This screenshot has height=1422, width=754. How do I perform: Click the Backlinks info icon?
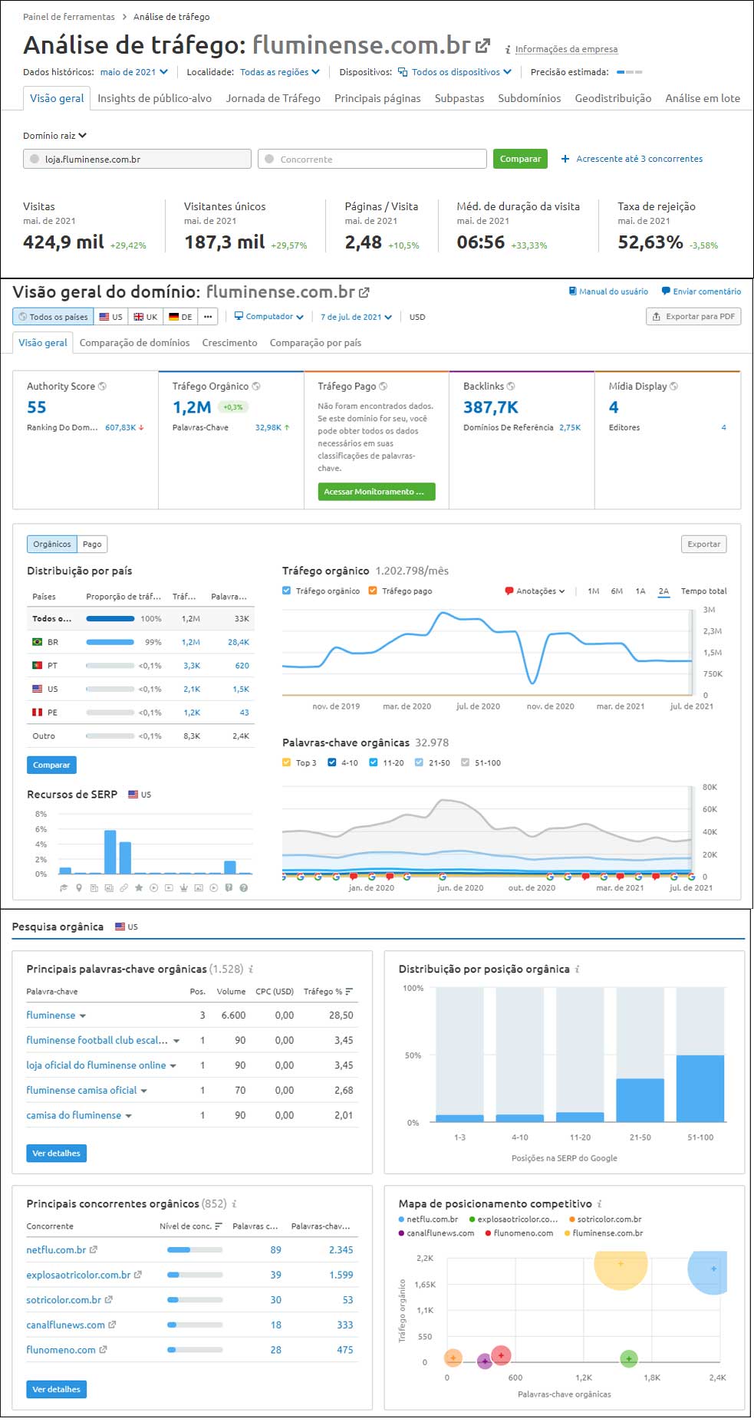pos(511,387)
